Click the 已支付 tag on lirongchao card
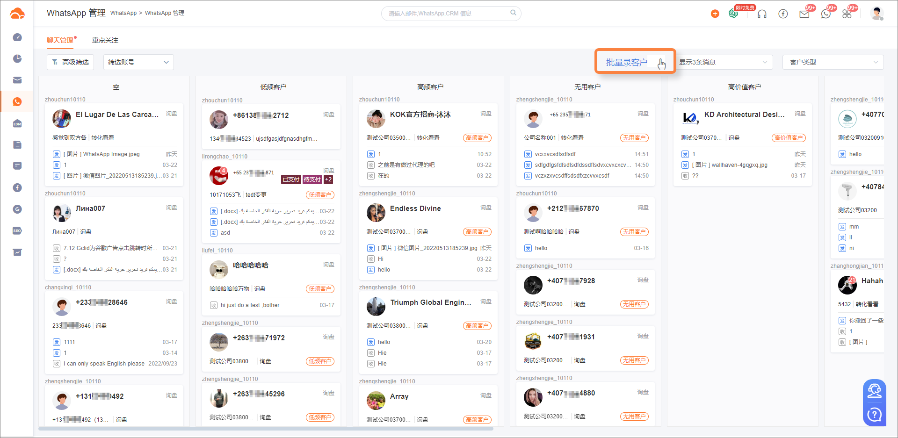This screenshot has height=438, width=898. click(291, 180)
